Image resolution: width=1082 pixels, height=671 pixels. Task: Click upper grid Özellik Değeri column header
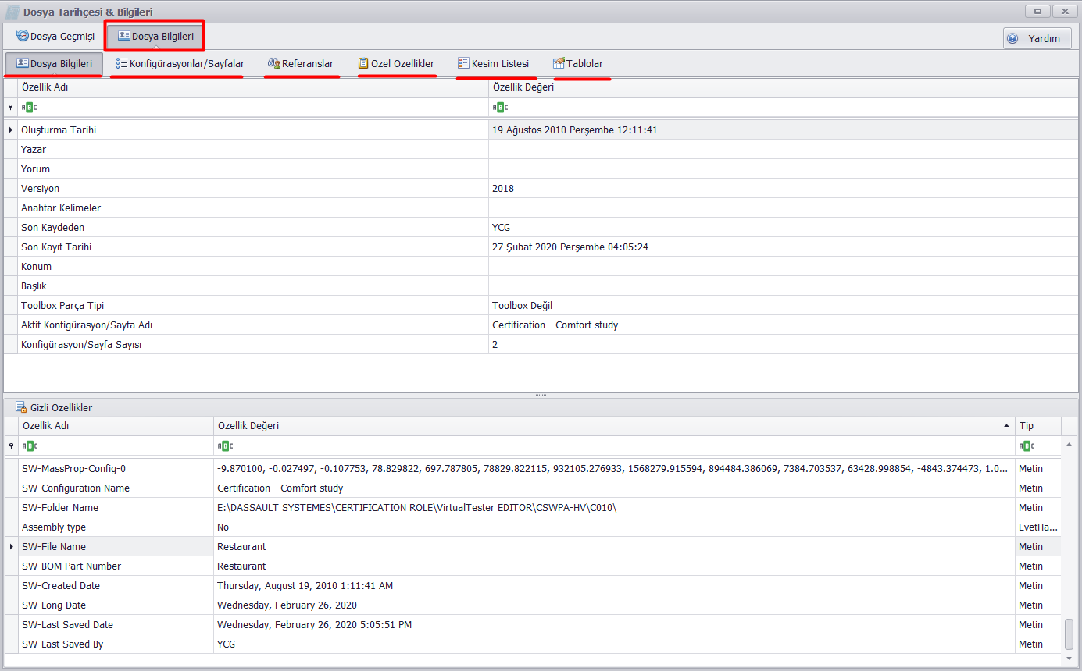(x=783, y=87)
